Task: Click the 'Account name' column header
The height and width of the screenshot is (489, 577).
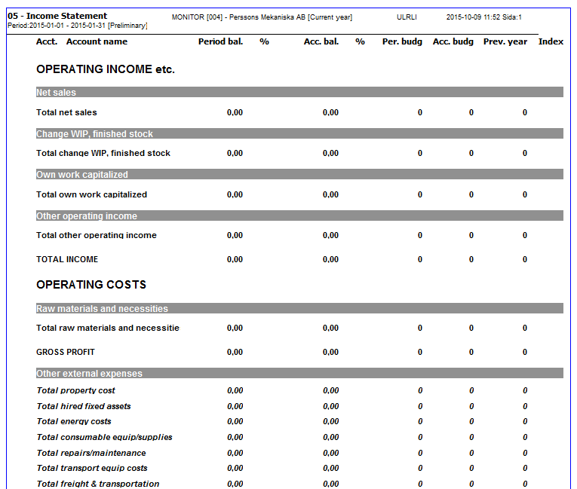Action: tap(97, 41)
